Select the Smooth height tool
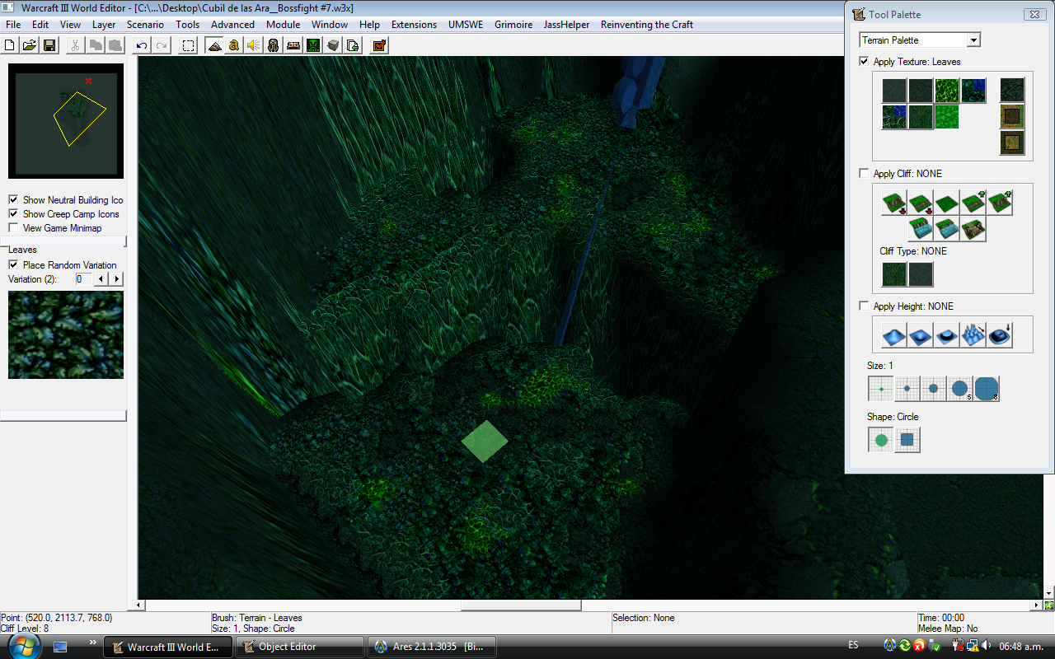This screenshot has height=659, width=1055. click(x=1000, y=335)
